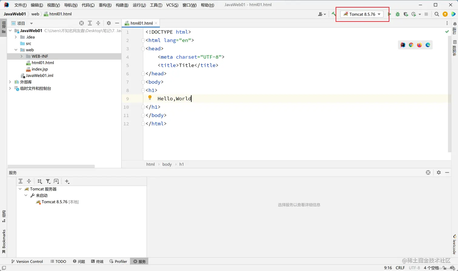This screenshot has width=458, height=271.
Task: Open the Tomcat 8.5.76 run configuration dropdown
Action: pos(362,14)
